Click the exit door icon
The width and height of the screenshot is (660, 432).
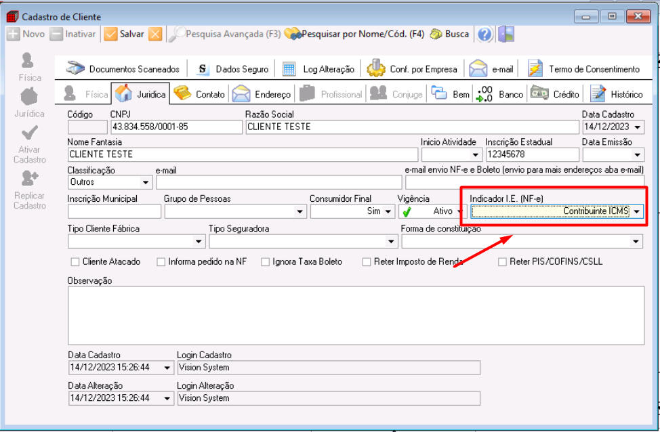click(506, 34)
